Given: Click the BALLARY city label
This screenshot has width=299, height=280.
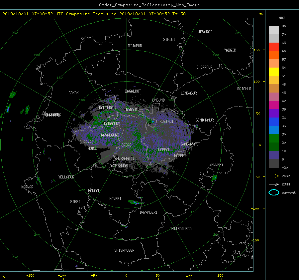Looking at the screenshot, I should (x=216, y=164).
